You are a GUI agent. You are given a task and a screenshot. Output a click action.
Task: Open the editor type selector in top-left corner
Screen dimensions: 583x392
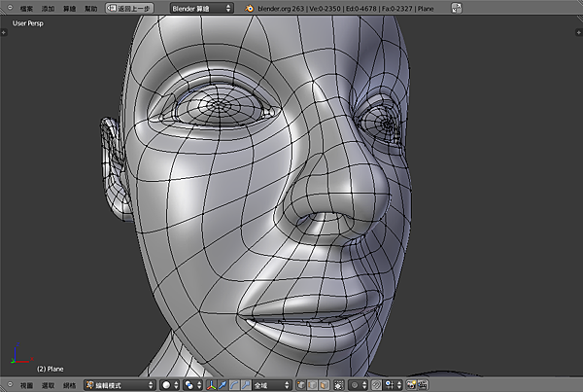[8, 7]
